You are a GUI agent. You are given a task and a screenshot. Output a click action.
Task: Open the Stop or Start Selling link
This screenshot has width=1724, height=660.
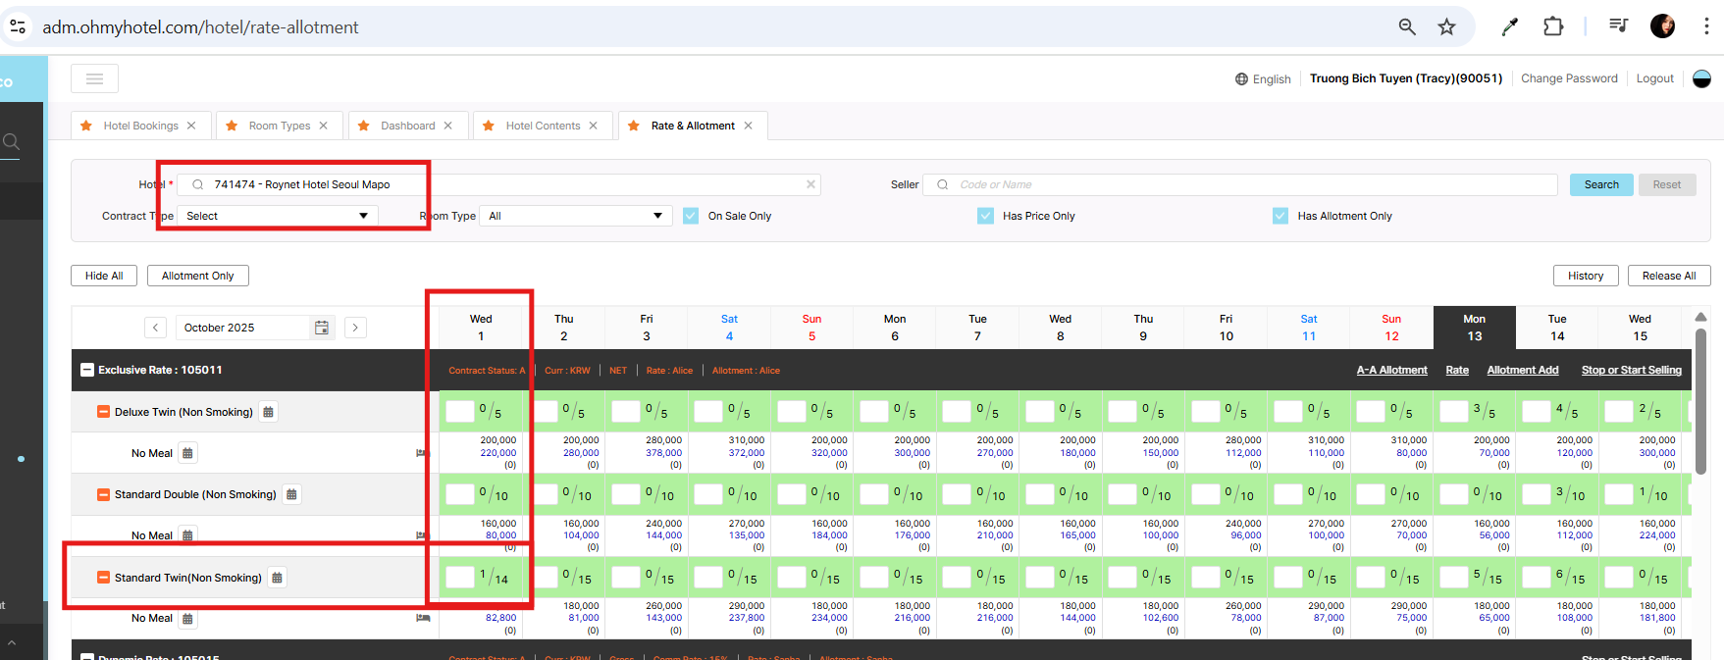1631,370
